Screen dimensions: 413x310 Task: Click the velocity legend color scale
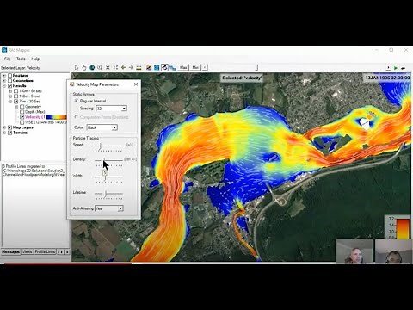(403, 228)
